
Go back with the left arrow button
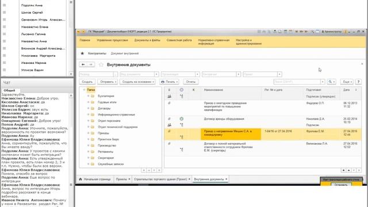(83, 64)
